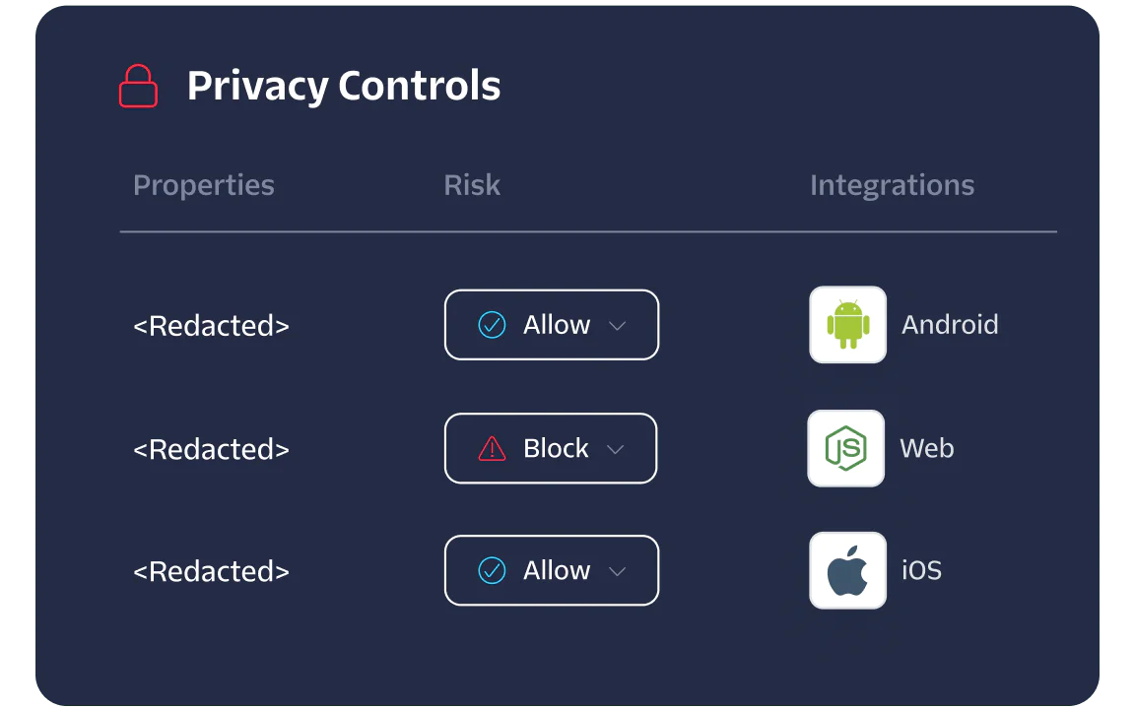Click the blue checkmark in iOS row

pos(492,571)
